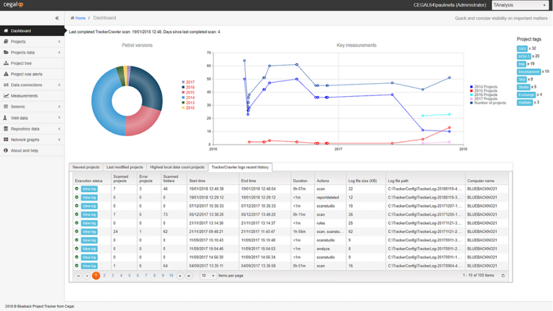The width and height of the screenshot is (553, 311).
Task: Select TrackerCrawler logs recent history tab
Action: coord(240,167)
